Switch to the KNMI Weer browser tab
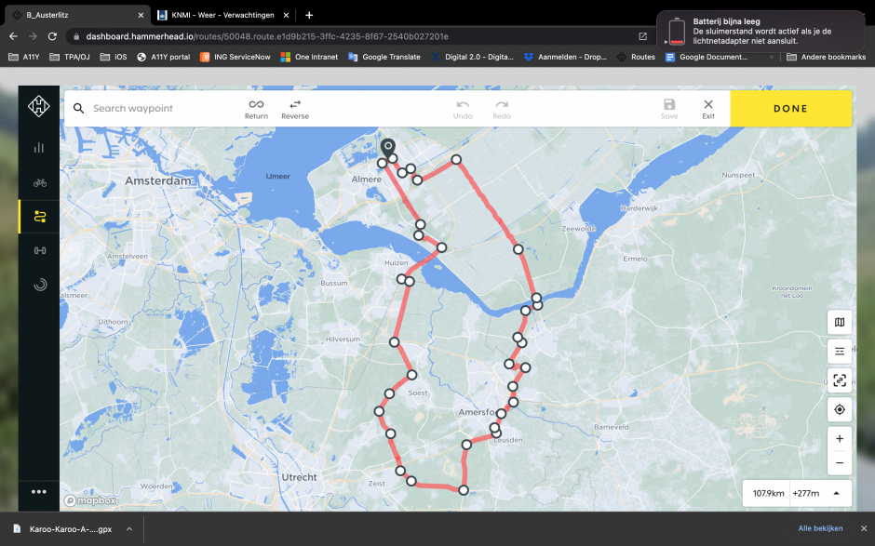The height and width of the screenshot is (546, 875). point(223,15)
